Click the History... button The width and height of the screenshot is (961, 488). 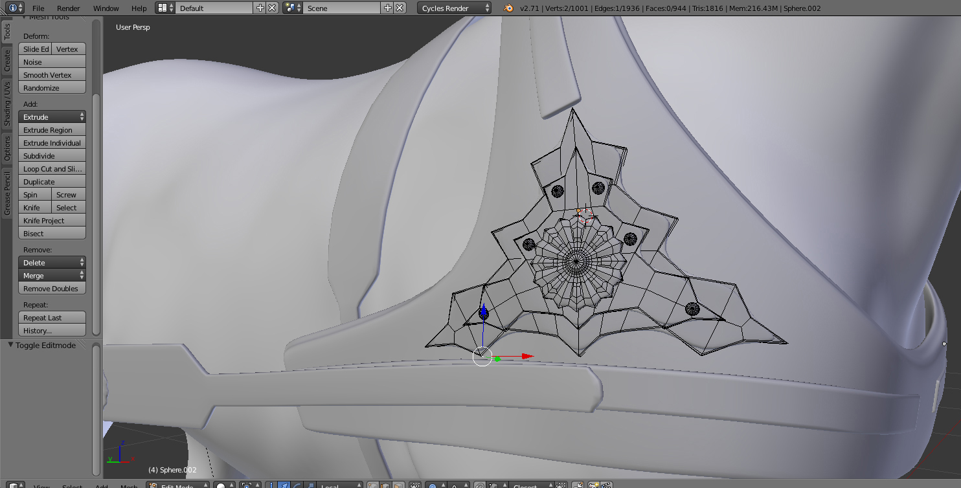point(52,330)
